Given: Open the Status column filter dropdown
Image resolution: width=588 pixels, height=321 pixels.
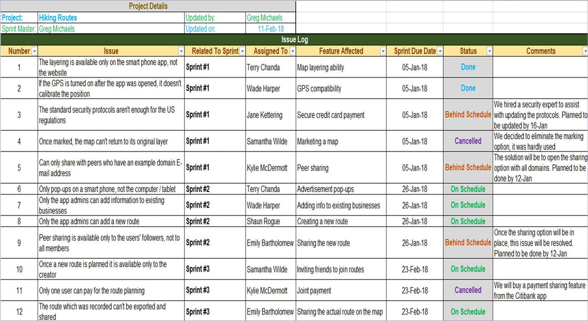Looking at the screenshot, I should click(x=489, y=51).
